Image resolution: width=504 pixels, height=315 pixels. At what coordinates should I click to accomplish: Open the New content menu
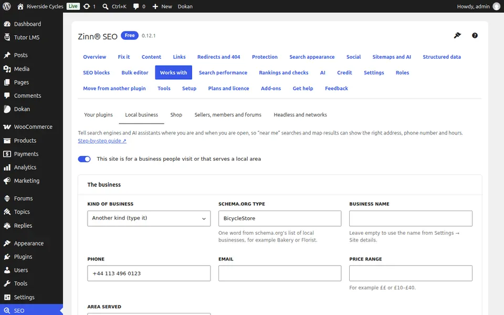(162, 6)
